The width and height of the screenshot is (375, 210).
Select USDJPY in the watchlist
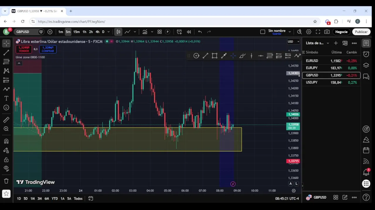(331, 83)
